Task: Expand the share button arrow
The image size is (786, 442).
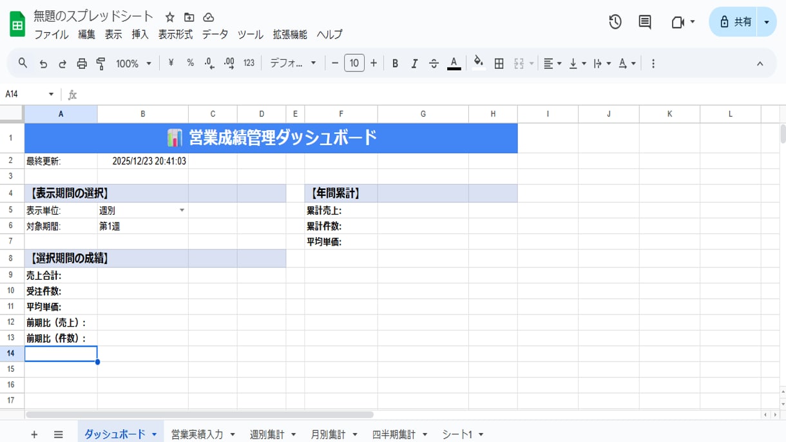Action: (x=767, y=22)
